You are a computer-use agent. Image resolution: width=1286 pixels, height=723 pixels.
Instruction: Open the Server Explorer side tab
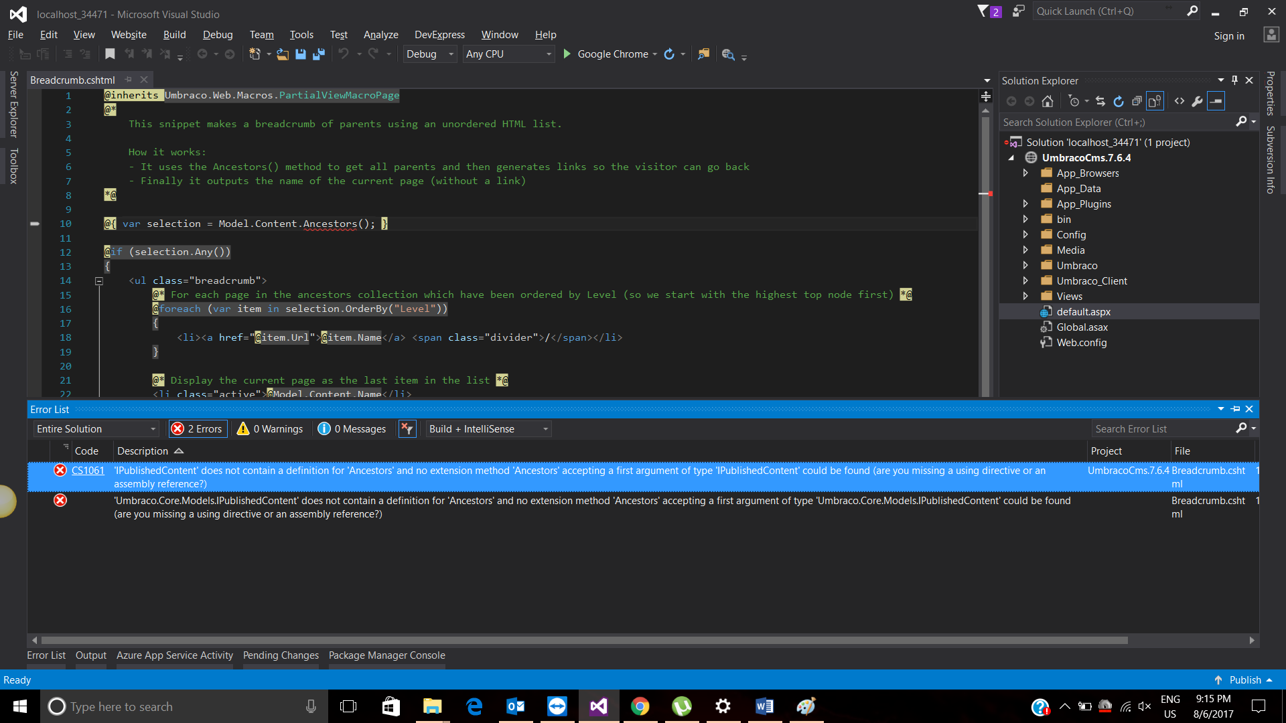(13, 104)
